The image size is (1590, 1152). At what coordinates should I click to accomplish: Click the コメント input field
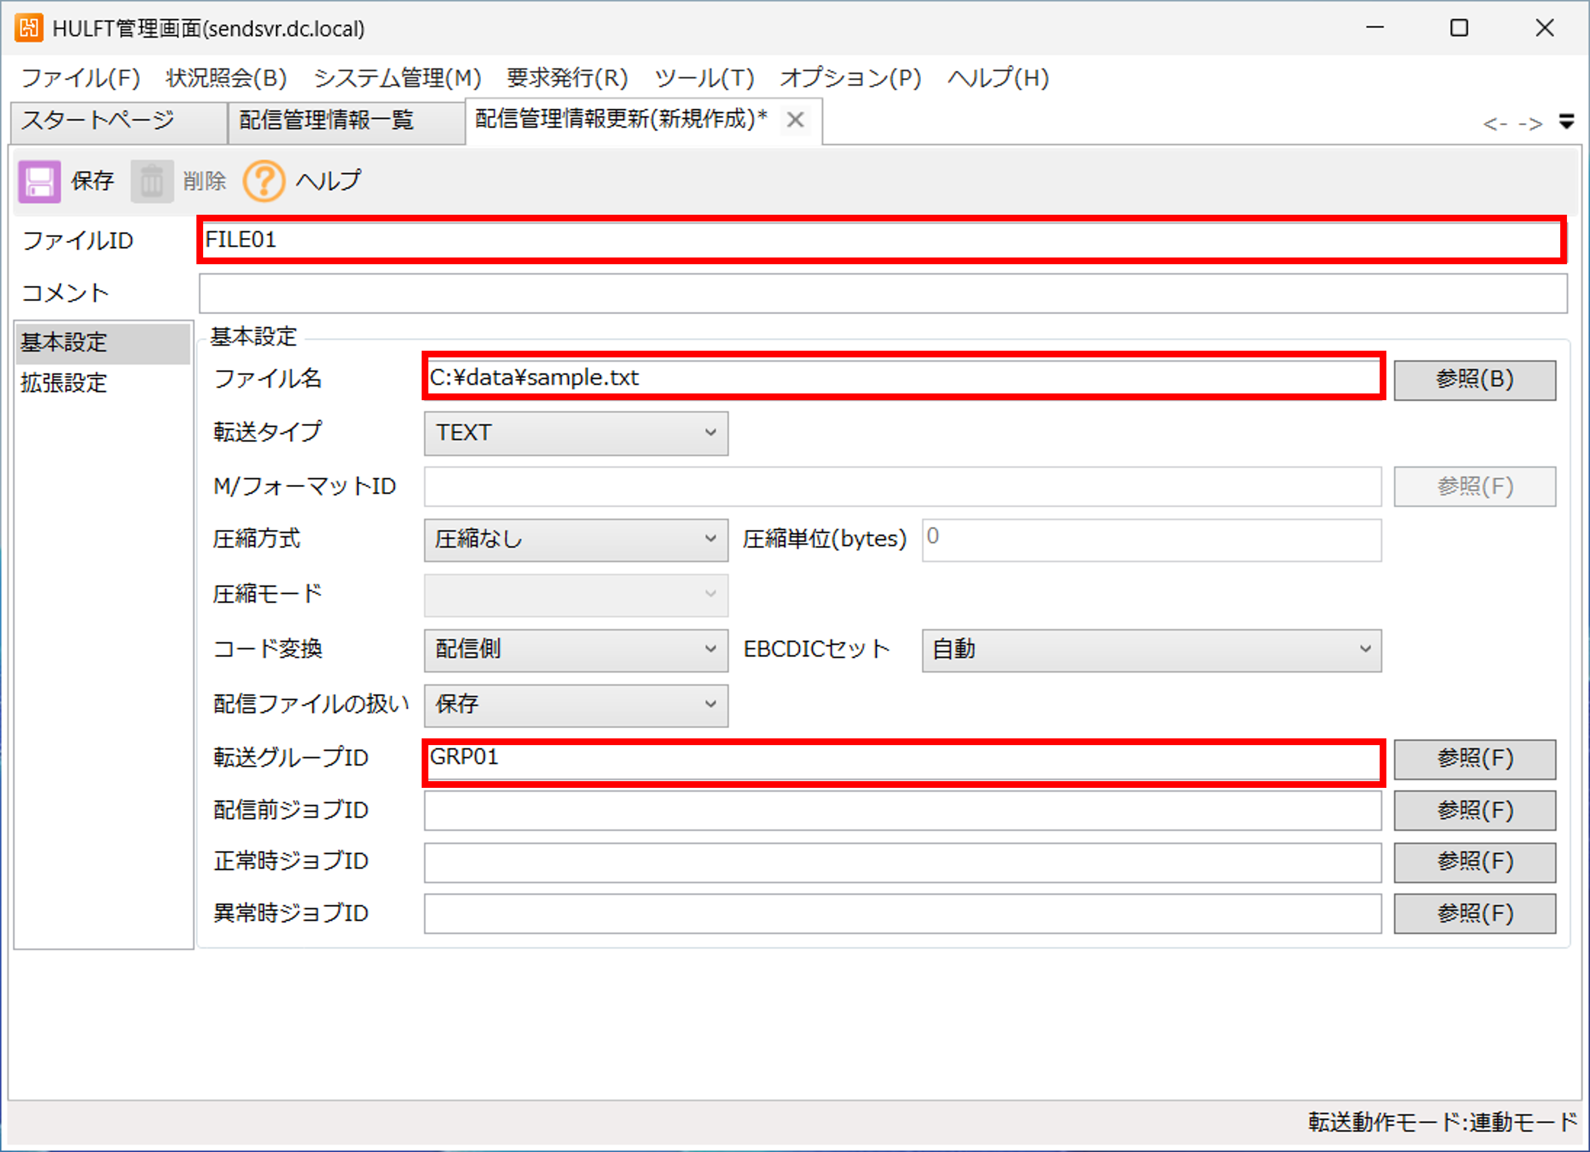882,294
